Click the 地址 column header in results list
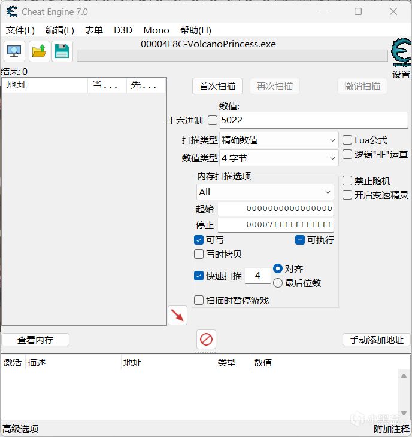 [x=45, y=85]
